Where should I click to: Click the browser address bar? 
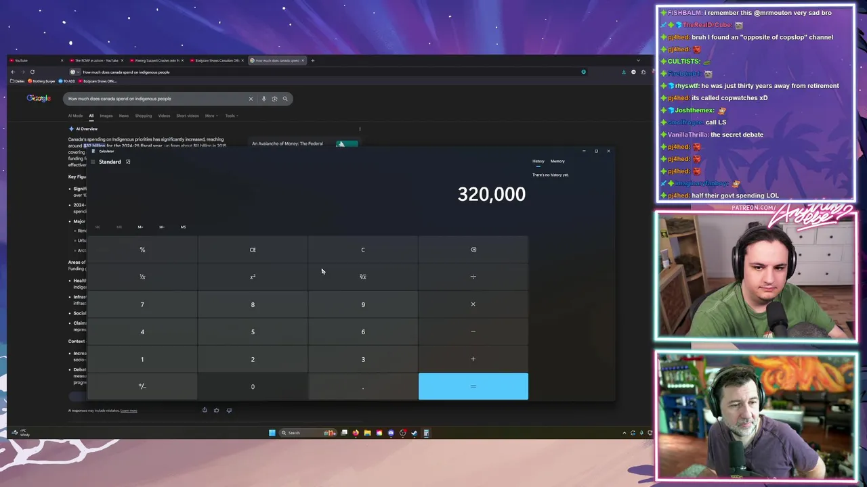329,72
